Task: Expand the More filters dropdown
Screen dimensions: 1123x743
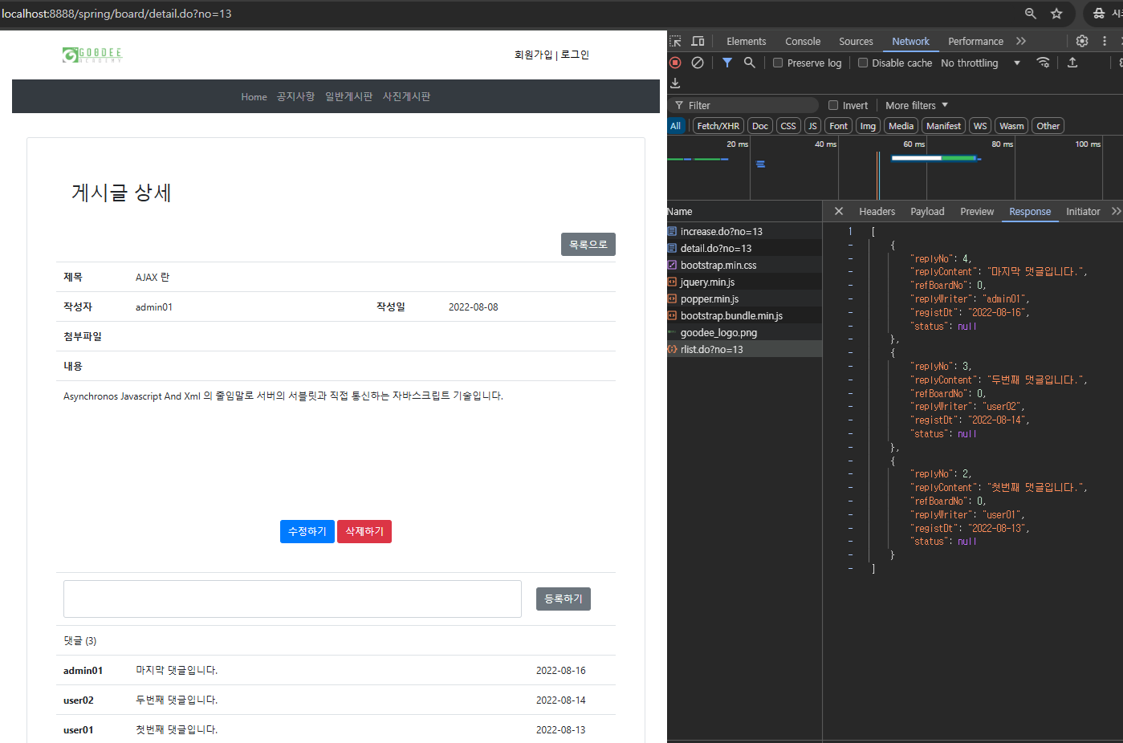Action: coord(917,105)
